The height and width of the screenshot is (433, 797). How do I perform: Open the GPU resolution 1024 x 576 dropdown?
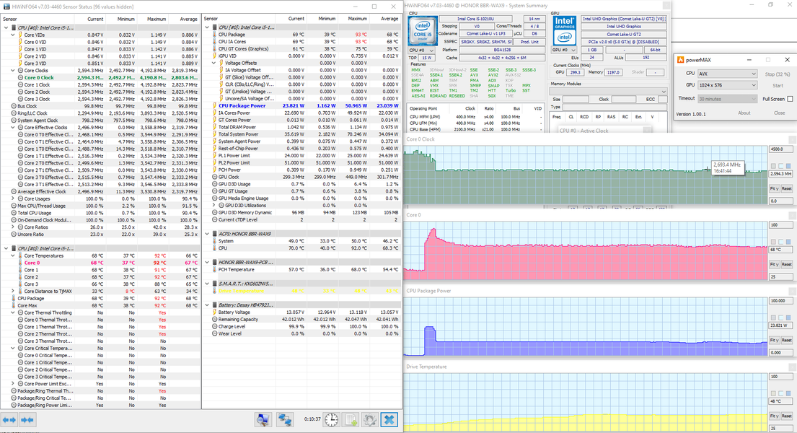click(x=727, y=86)
